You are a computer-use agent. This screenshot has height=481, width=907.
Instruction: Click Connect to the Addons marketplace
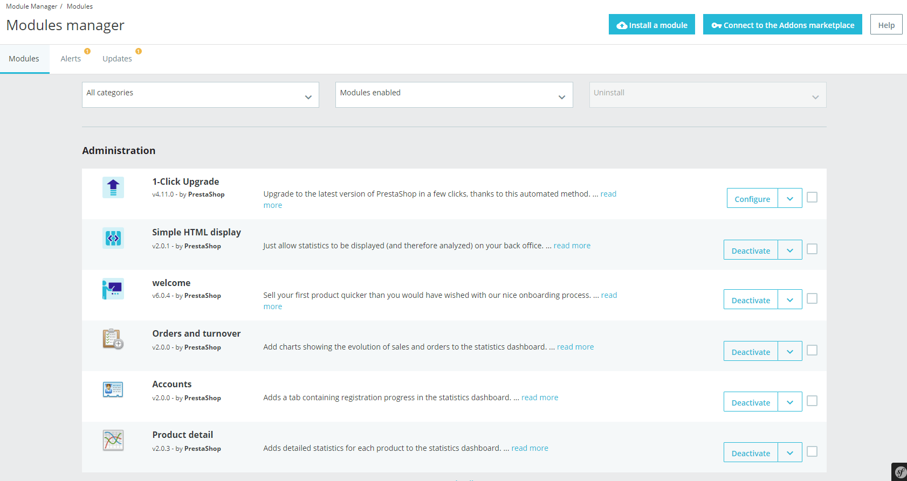(x=782, y=25)
